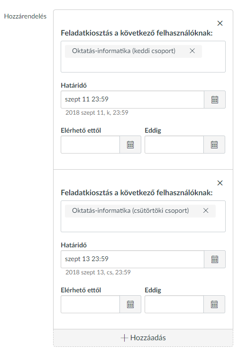
Task: Open calendar for second Elérhető ettől field
Action: pos(130,304)
